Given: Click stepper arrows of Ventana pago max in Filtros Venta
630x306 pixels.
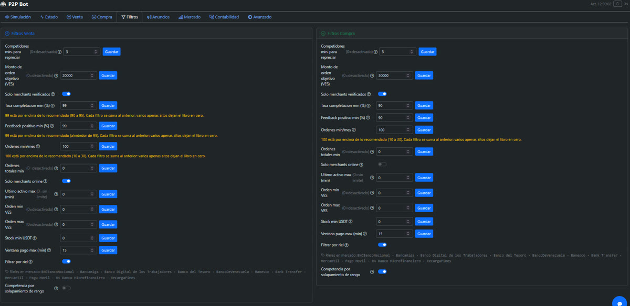Looking at the screenshot, I should (92, 250).
